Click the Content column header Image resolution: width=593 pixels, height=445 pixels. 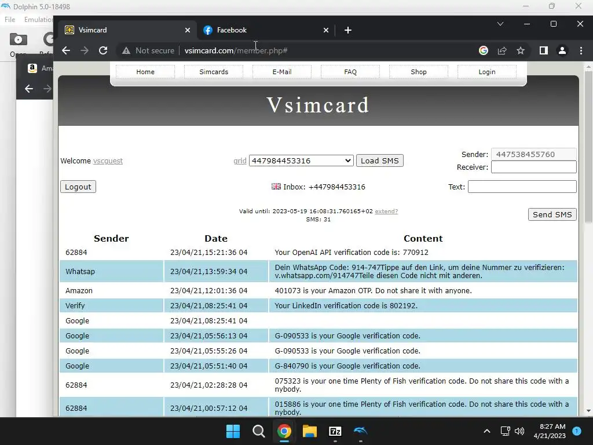(x=423, y=238)
